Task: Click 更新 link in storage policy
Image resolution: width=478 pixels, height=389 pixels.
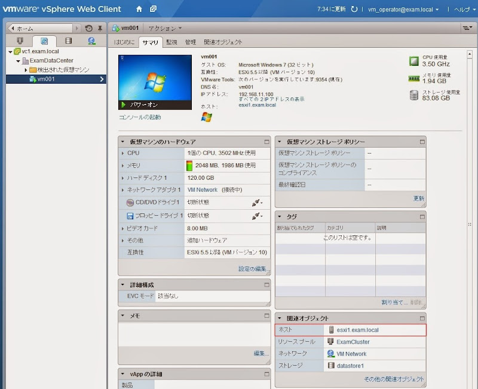Action: 419,198
